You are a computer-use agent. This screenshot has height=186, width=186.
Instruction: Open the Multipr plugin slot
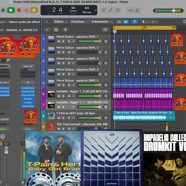28,99
